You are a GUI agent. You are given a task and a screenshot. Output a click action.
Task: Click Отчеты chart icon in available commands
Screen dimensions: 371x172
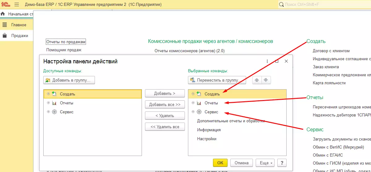(x=54, y=103)
